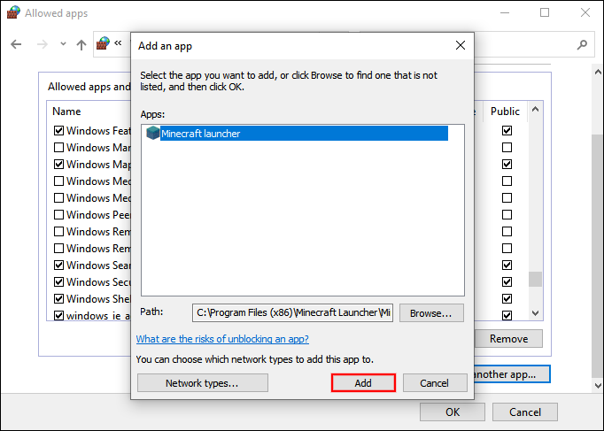This screenshot has height=431, width=604.
Task: Go up one level with Up arrow
Action: point(81,44)
